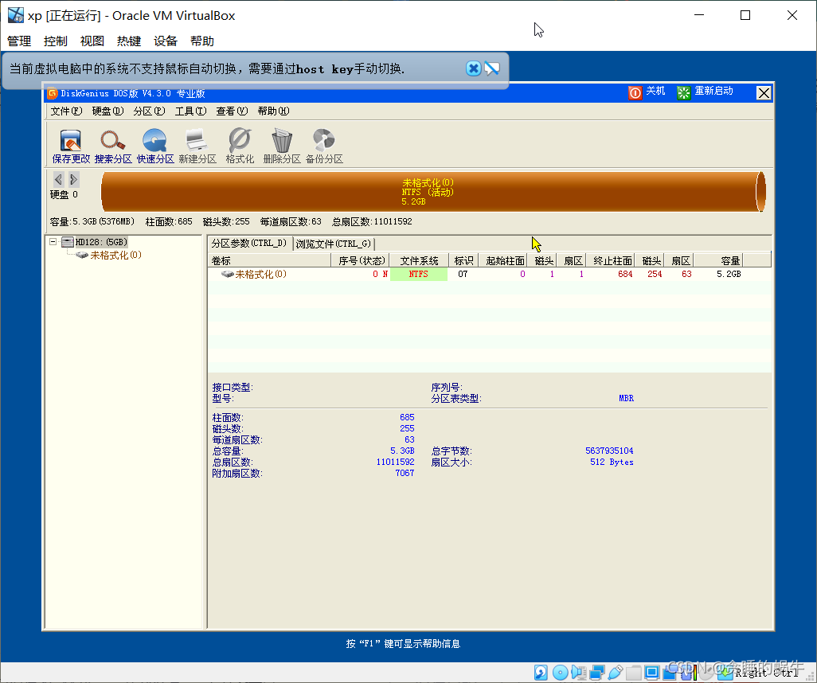The height and width of the screenshot is (683, 817).
Task: Click the 重新启动 restart text button
Action: pyautogui.click(x=713, y=92)
